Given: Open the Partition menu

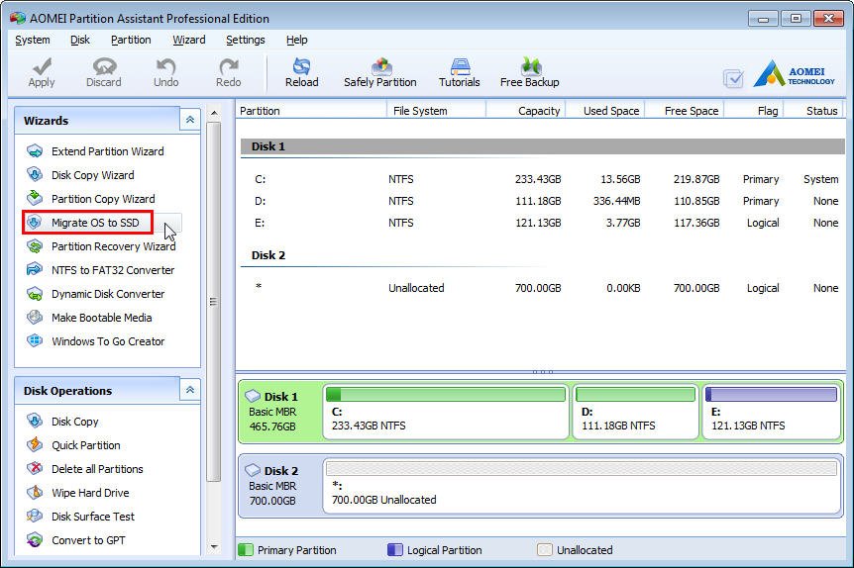Looking at the screenshot, I should (131, 40).
